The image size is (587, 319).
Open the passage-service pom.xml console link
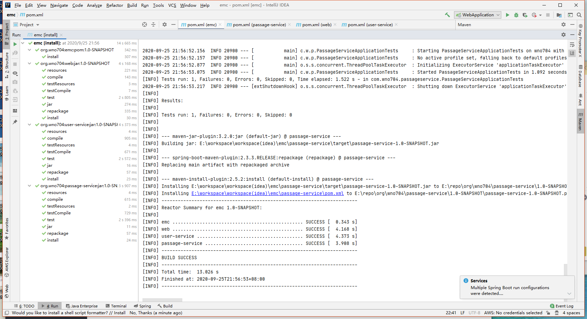[x=267, y=193]
